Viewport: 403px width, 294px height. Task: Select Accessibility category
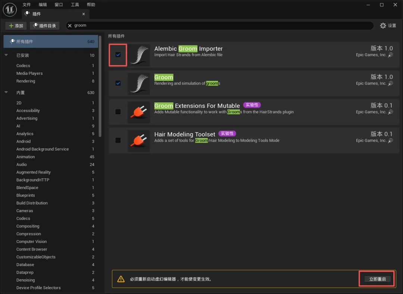[x=51, y=111]
